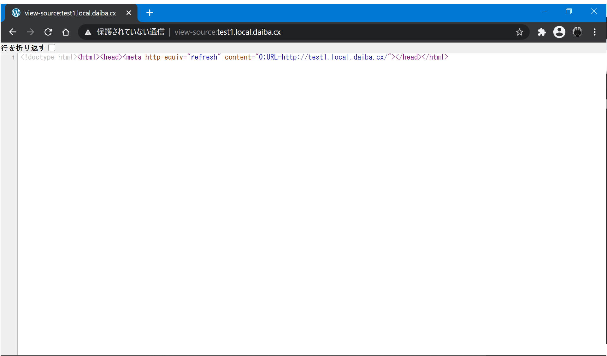Click line number 1 in gutter
Screen dimensions: 607x356
13,57
